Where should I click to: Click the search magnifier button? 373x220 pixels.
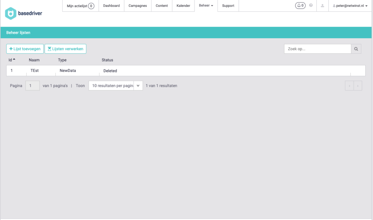tap(356, 49)
